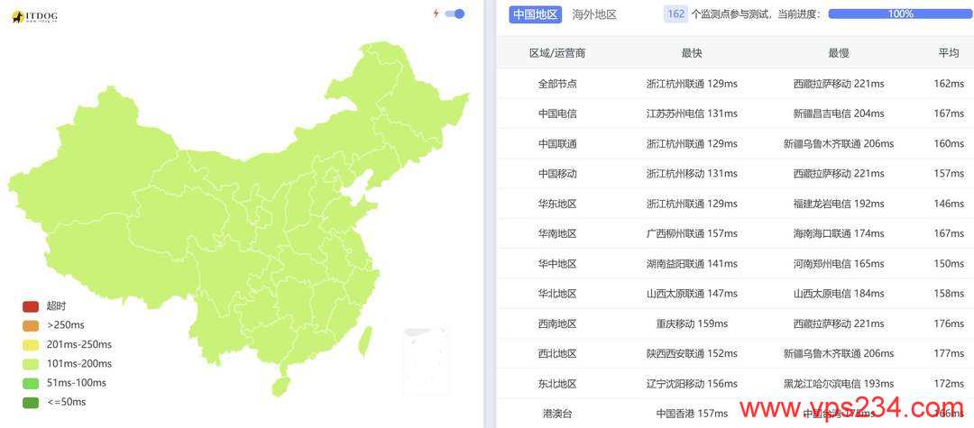Image resolution: width=974 pixels, height=428 pixels.
Task: Click the 最快 column header
Action: tap(692, 53)
